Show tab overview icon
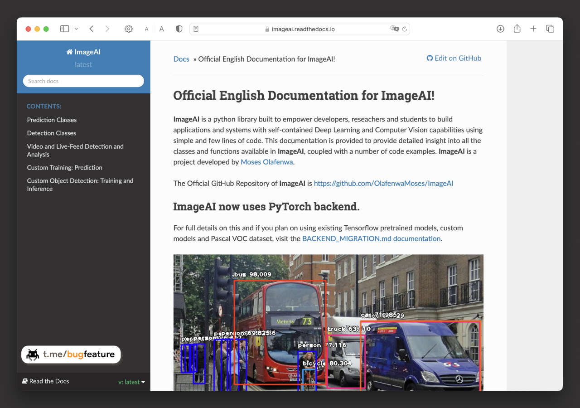 coord(550,29)
